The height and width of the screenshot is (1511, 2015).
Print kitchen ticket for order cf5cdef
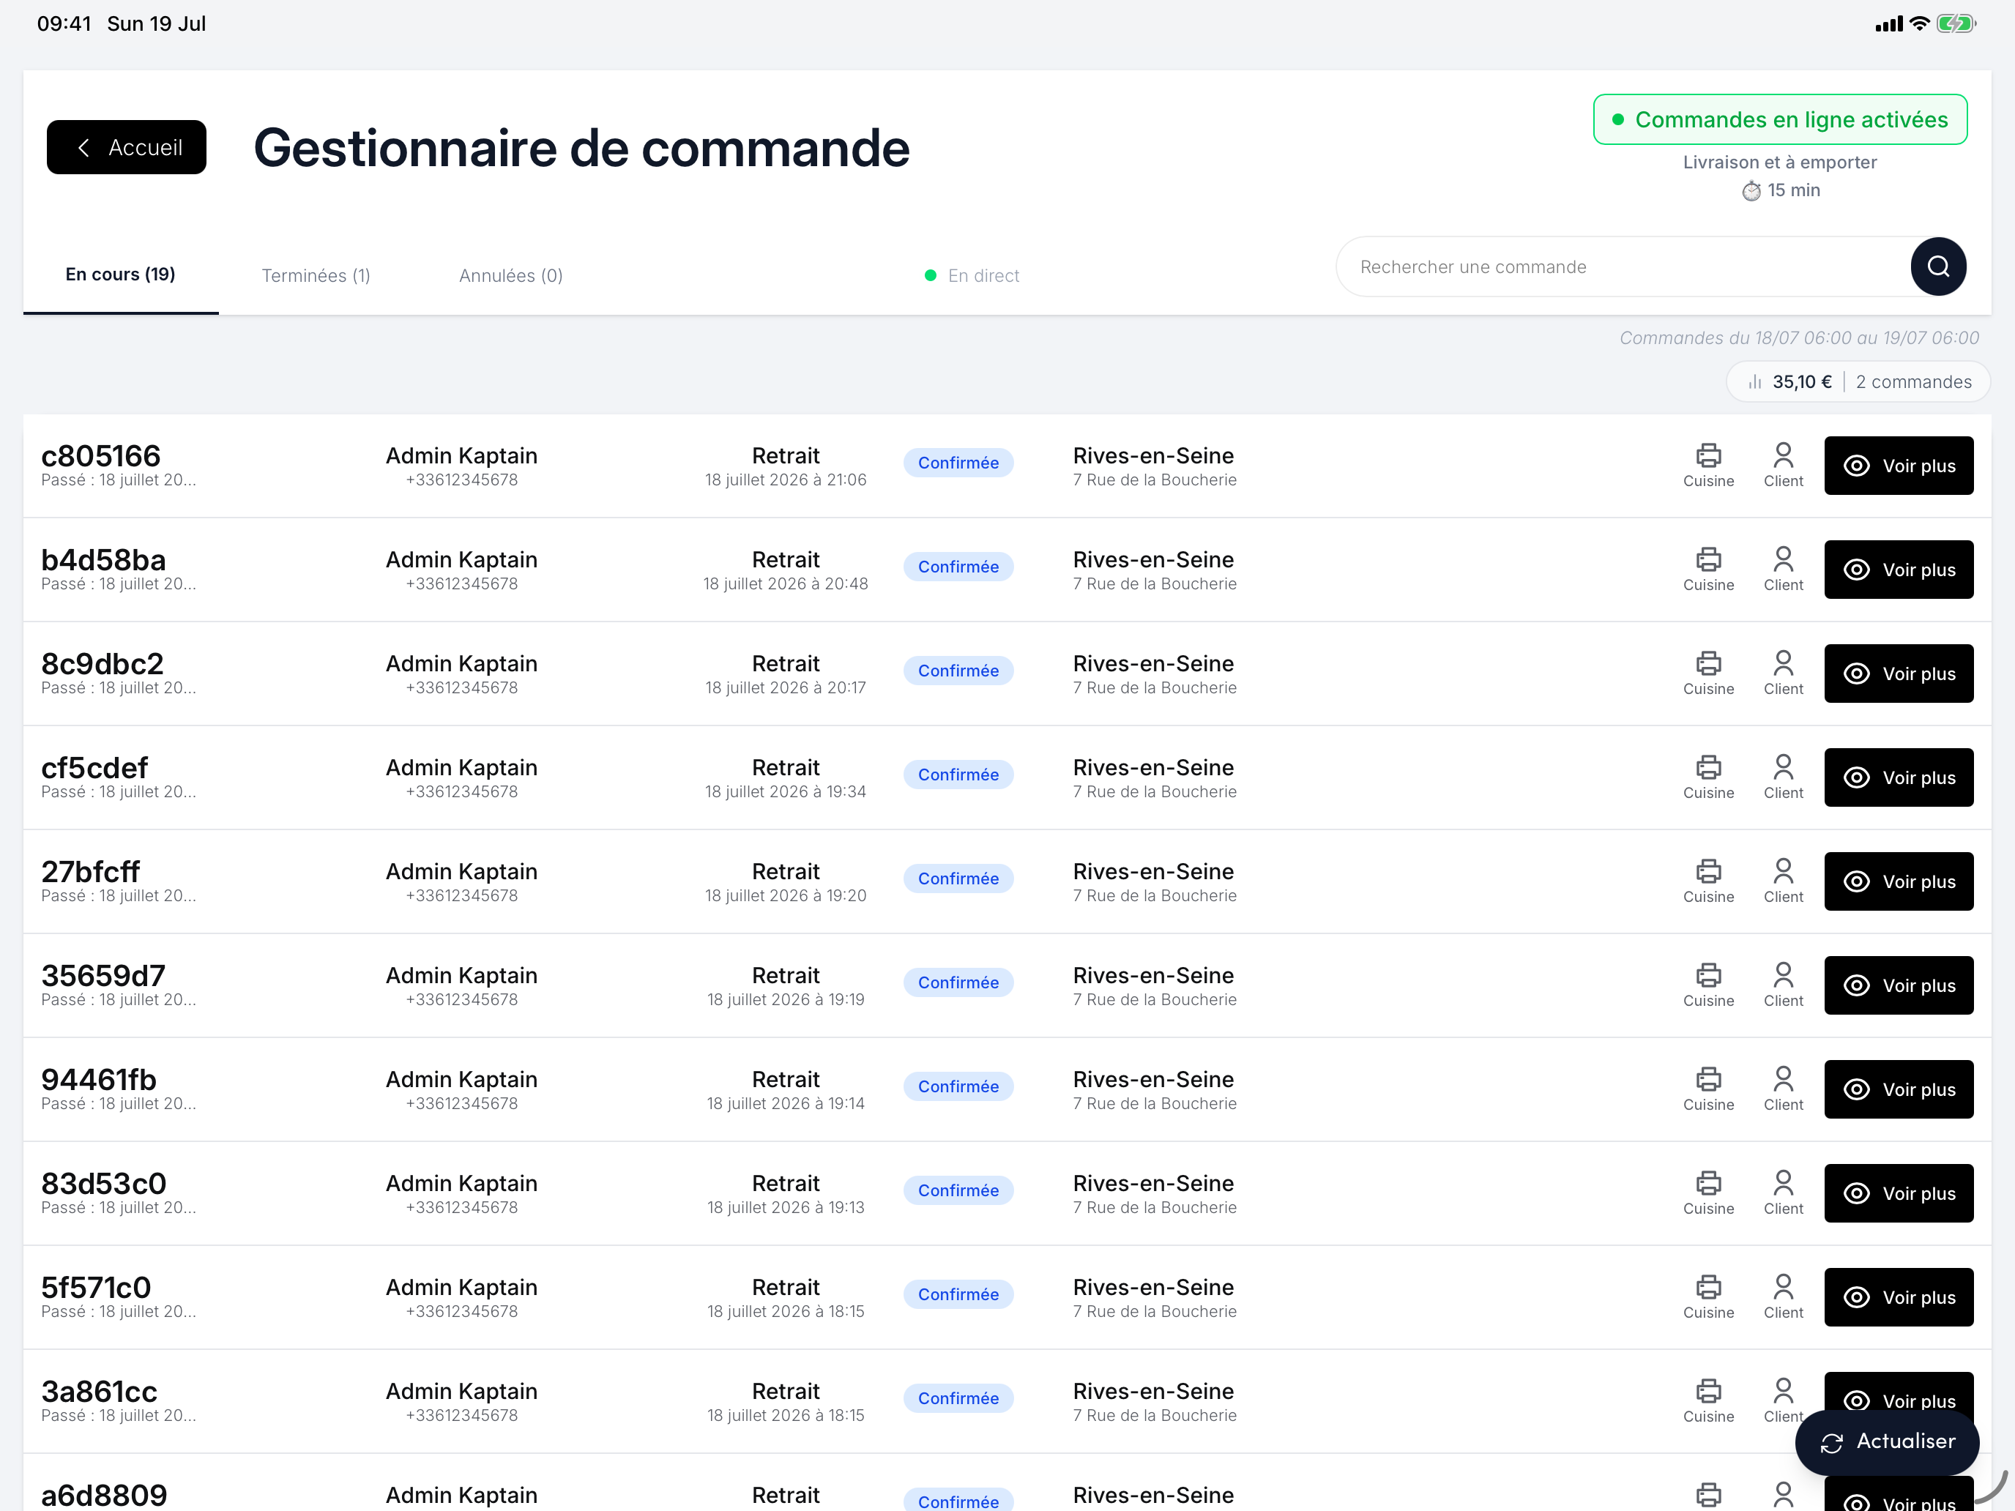[1708, 777]
